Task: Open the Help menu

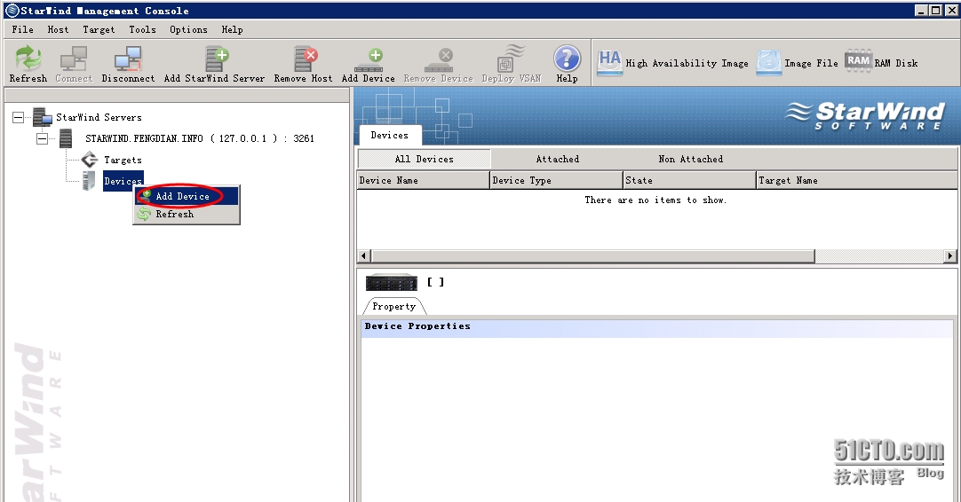Action: click(x=233, y=29)
